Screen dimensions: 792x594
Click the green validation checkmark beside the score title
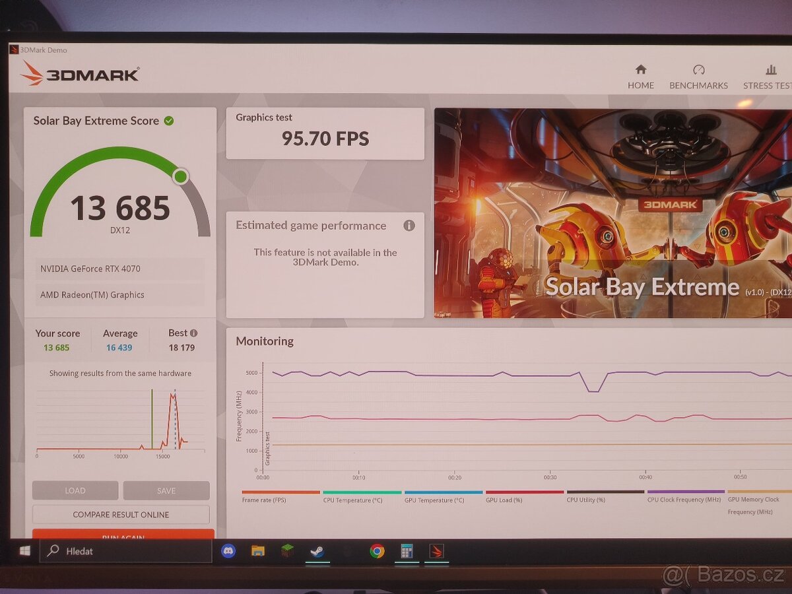[x=169, y=121]
